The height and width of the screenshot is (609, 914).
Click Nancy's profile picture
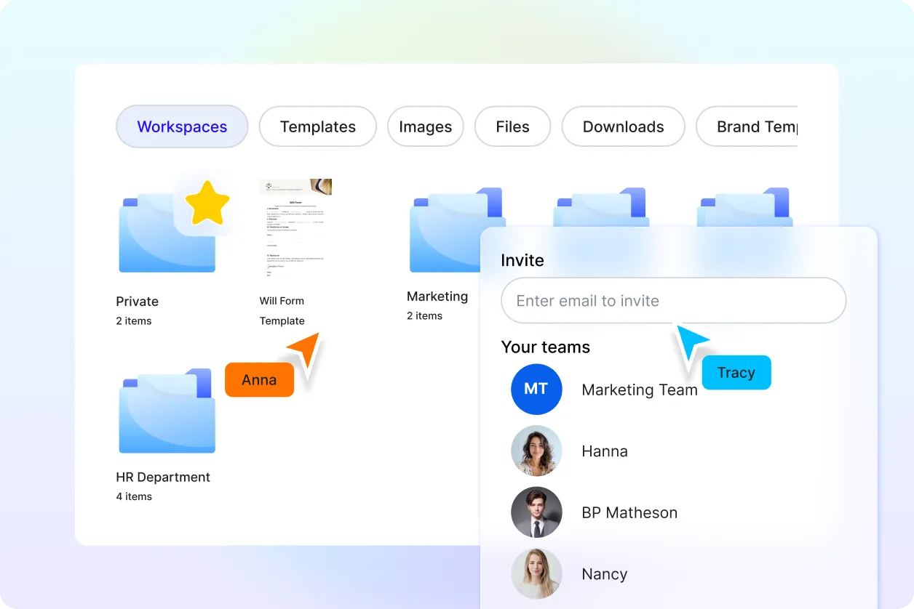click(x=536, y=574)
